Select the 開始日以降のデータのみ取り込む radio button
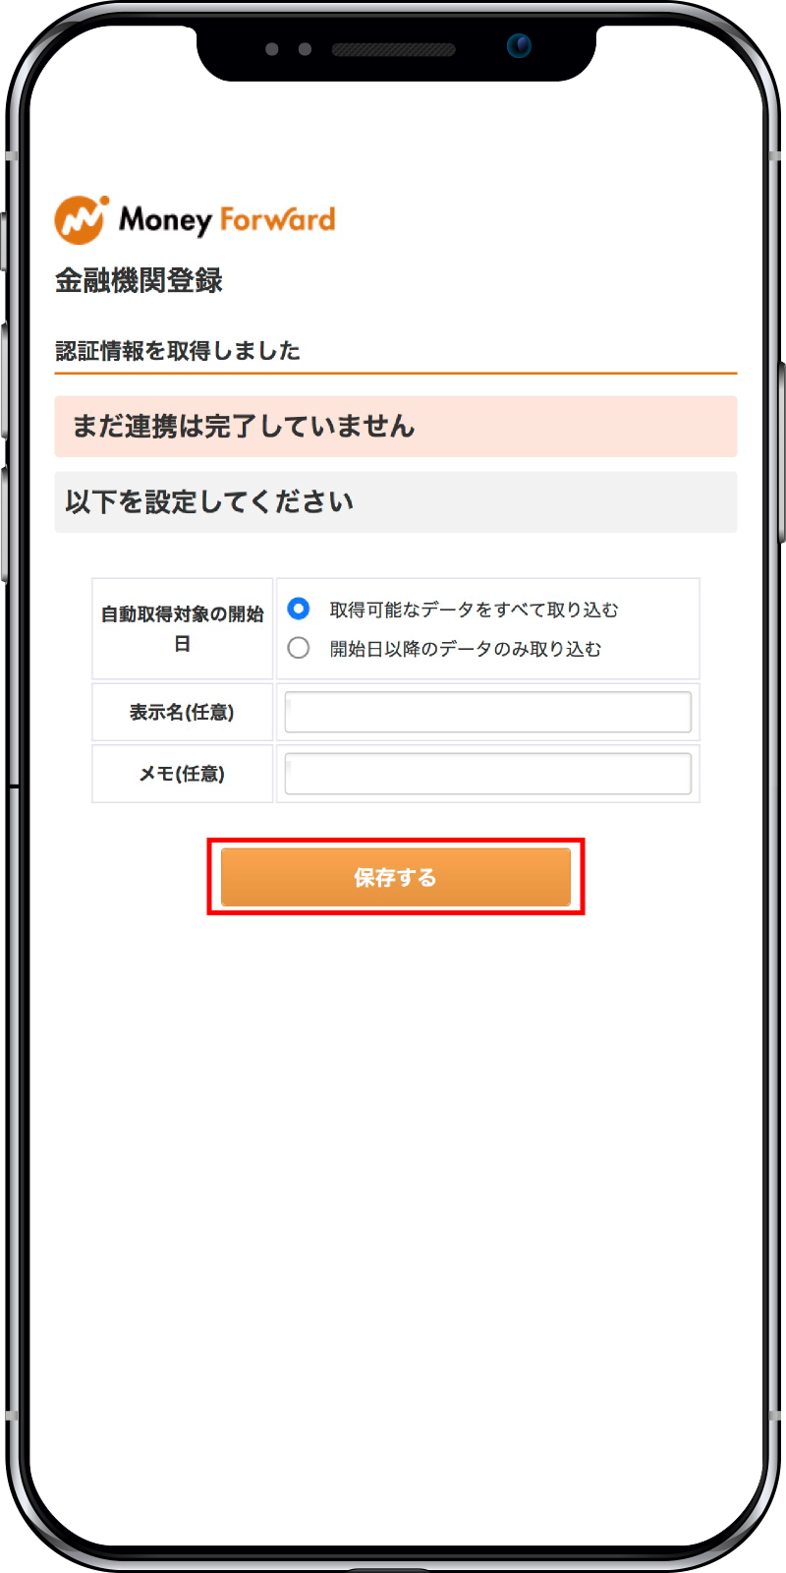Image resolution: width=786 pixels, height=1573 pixels. [299, 648]
